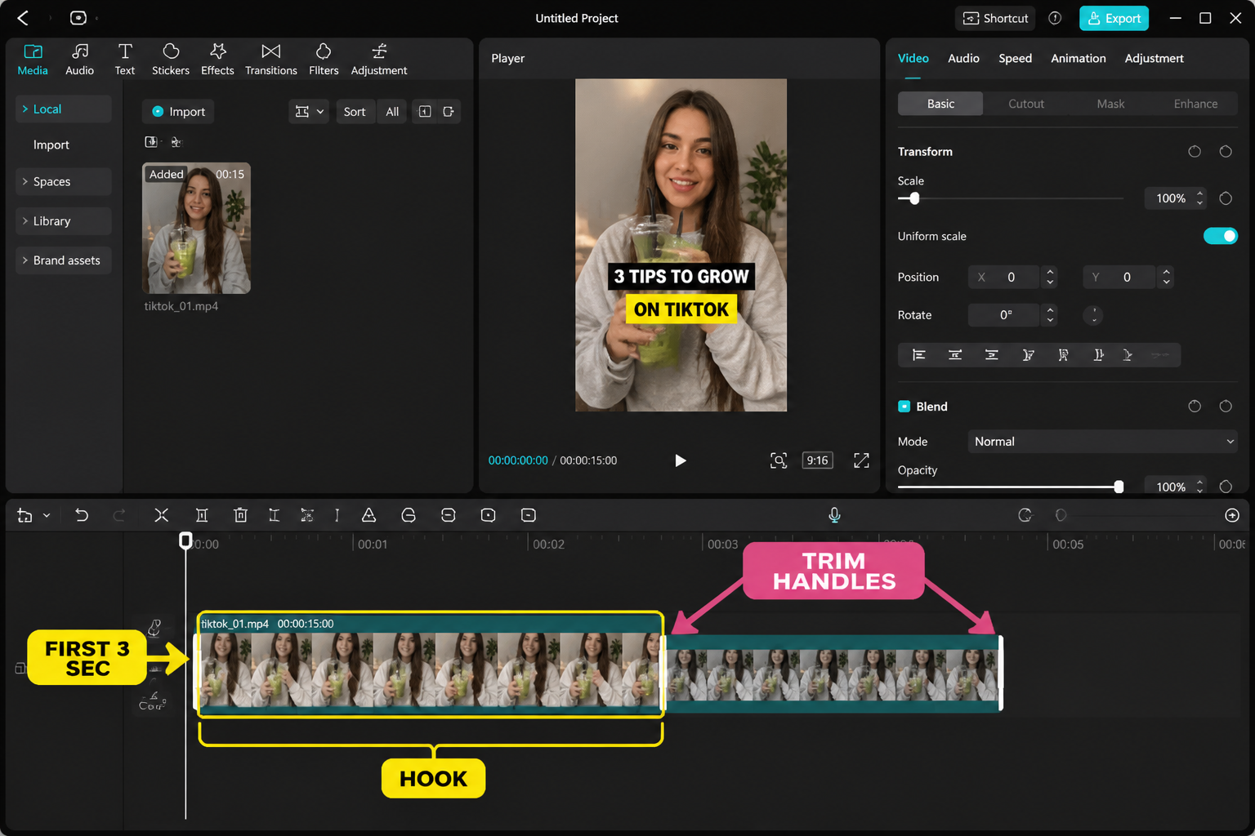This screenshot has height=836, width=1255.
Task: Toggle the Uniform scale switch
Action: (1221, 236)
